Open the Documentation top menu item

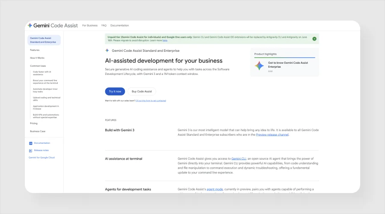(x=120, y=25)
